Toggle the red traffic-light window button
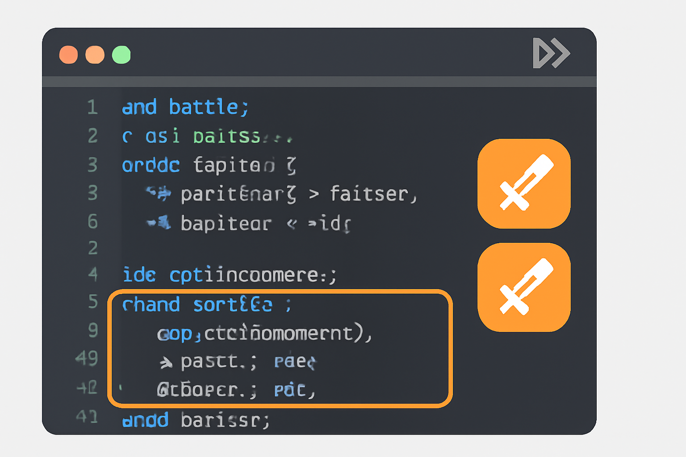The width and height of the screenshot is (686, 457). (x=68, y=54)
